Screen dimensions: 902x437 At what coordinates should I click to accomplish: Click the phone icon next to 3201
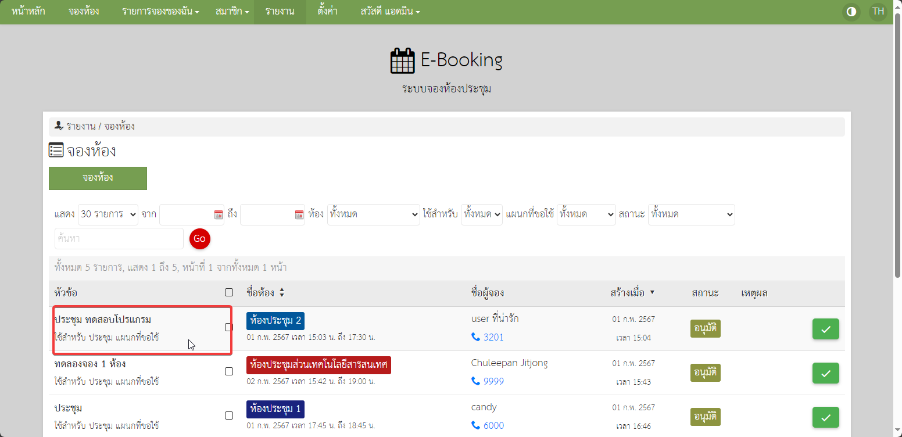(x=475, y=337)
